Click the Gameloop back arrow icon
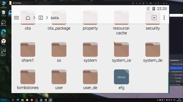 pos(140,3)
